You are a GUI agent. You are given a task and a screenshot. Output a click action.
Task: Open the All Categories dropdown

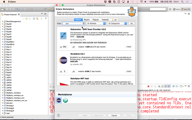[x=117, y=24]
